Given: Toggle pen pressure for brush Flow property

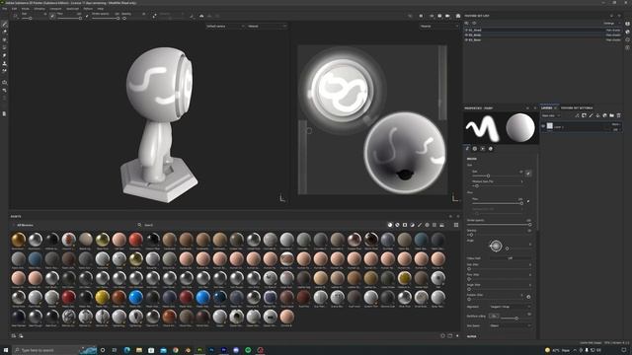Looking at the screenshot, I should 528,201.
